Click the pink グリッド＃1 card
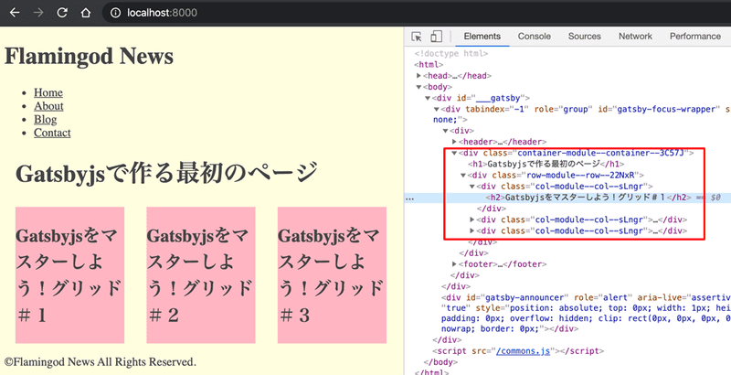This screenshot has width=731, height=375. [x=70, y=275]
